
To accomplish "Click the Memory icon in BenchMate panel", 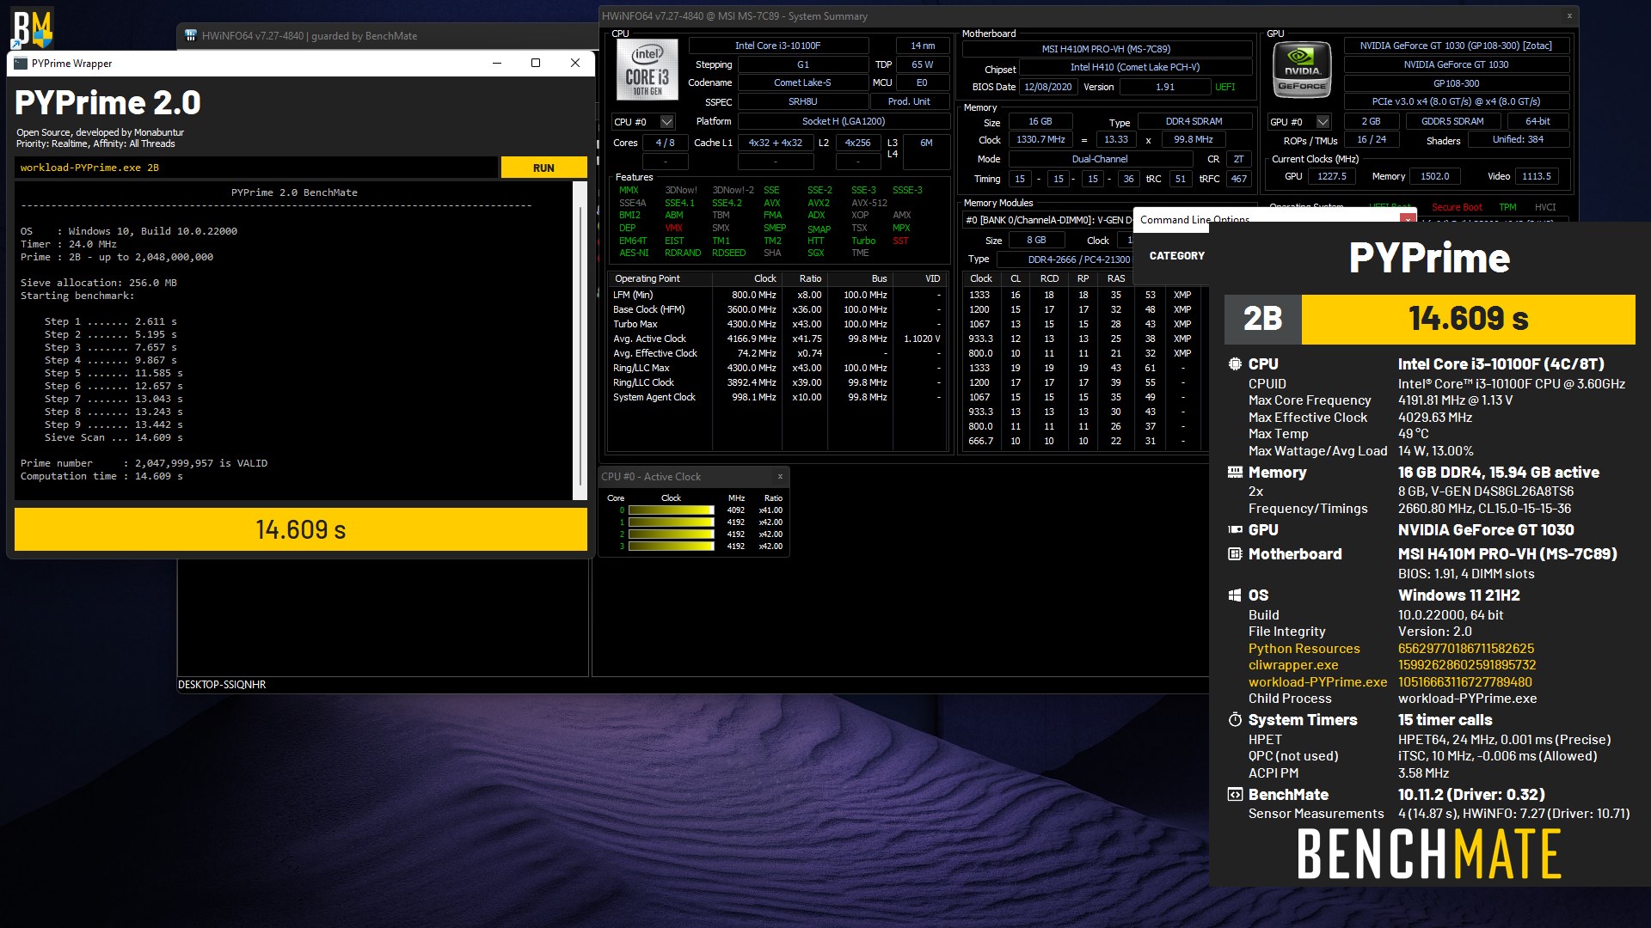I will 1235,473.
